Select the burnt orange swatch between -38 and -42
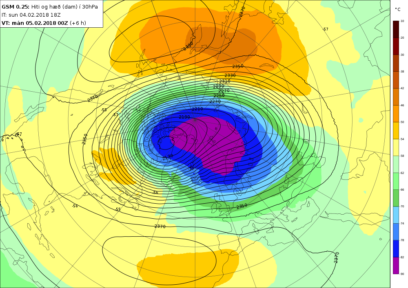 (396, 80)
